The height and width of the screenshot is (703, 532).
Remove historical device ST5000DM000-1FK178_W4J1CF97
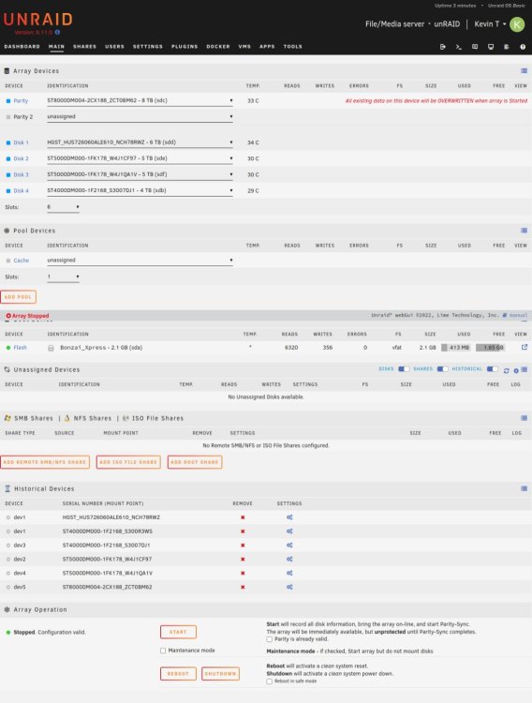point(243,559)
